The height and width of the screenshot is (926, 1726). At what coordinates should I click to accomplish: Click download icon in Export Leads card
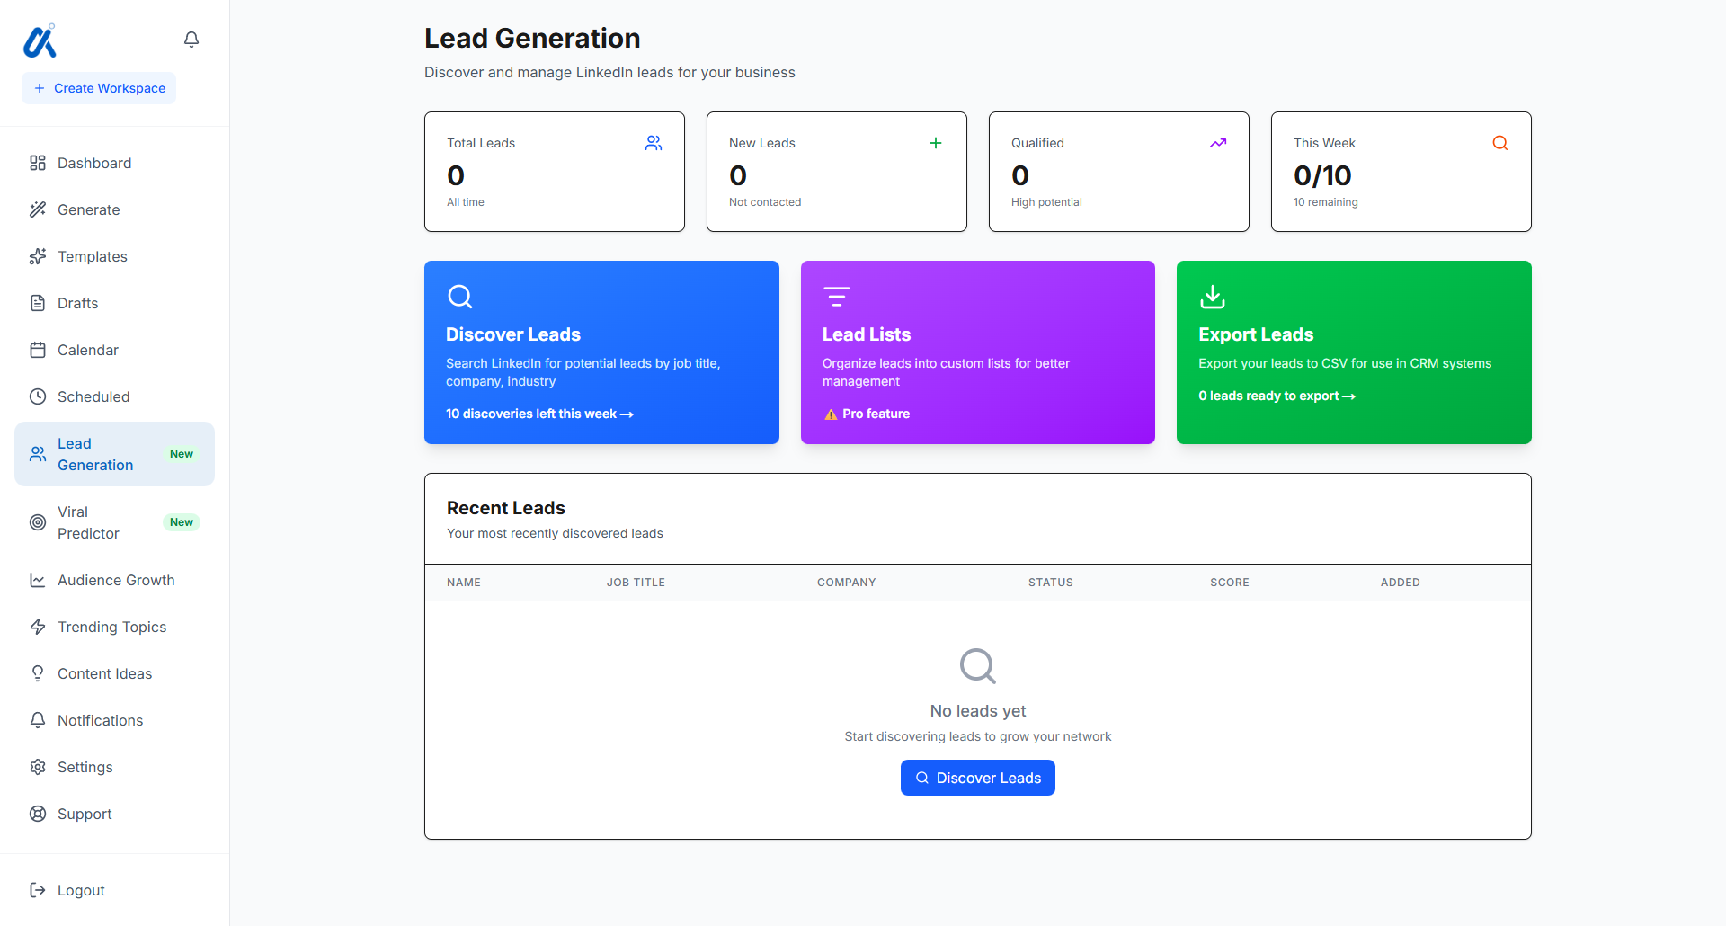click(x=1213, y=297)
